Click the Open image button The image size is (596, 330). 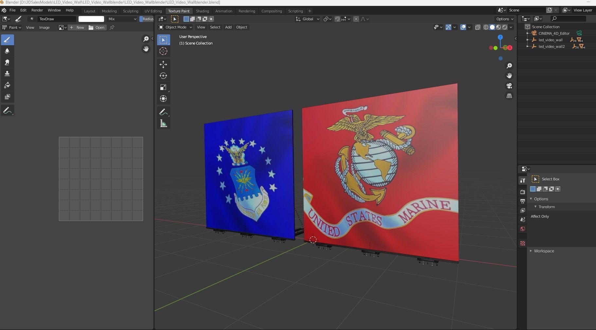pyautogui.click(x=97, y=27)
